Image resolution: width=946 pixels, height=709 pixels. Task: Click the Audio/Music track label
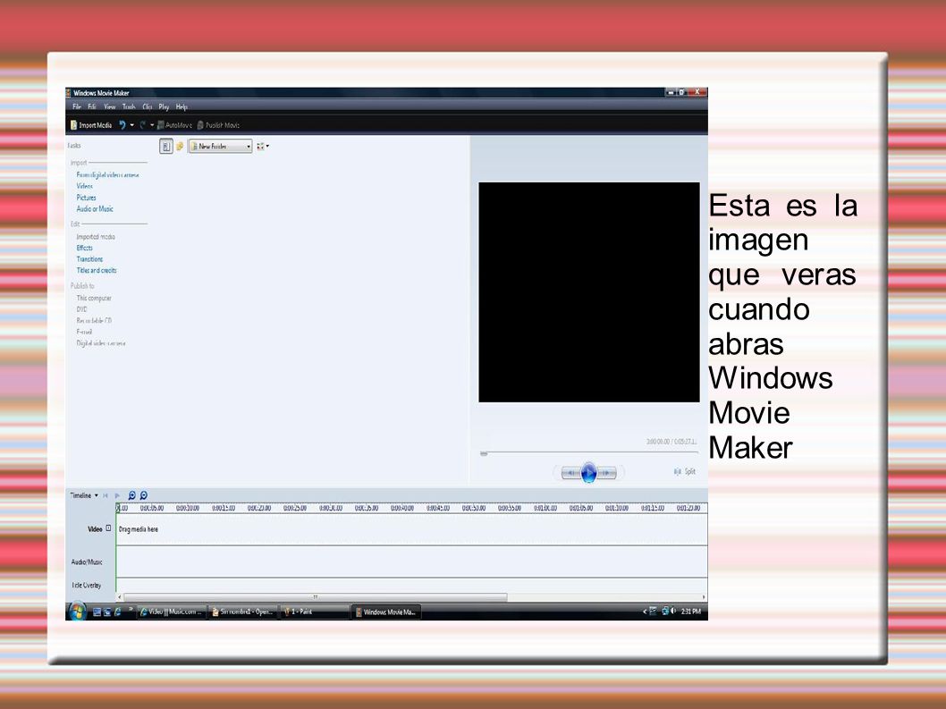(87, 561)
